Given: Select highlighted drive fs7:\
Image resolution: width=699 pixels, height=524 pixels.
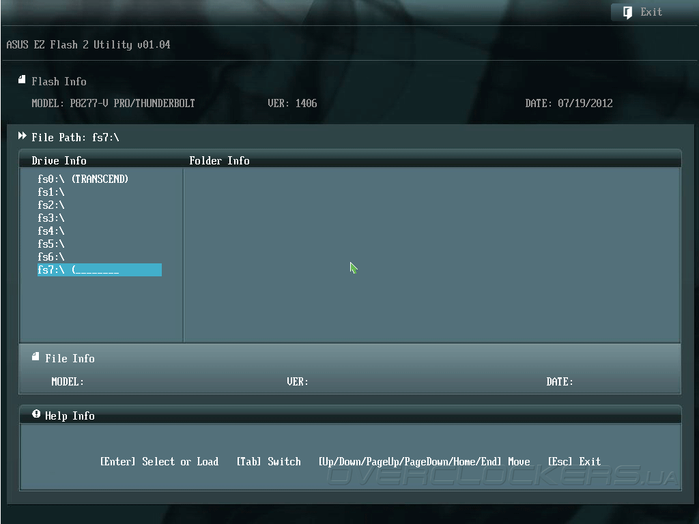Looking at the screenshot, I should (x=100, y=270).
